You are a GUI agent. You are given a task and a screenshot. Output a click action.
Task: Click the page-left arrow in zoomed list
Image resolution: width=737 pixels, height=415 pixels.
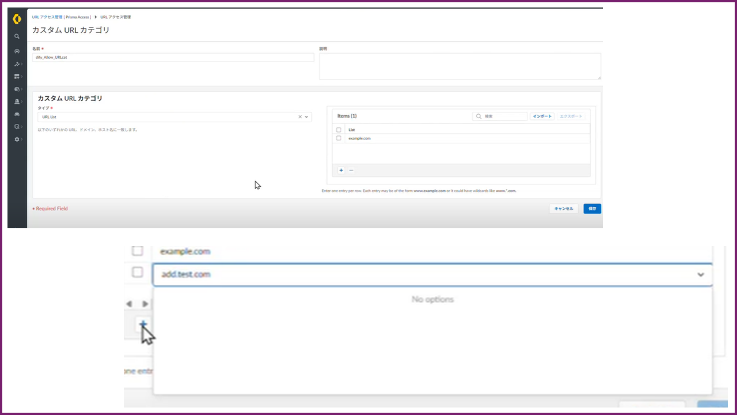[129, 304]
